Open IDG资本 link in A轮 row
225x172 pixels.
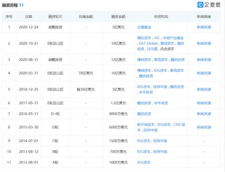(144, 162)
